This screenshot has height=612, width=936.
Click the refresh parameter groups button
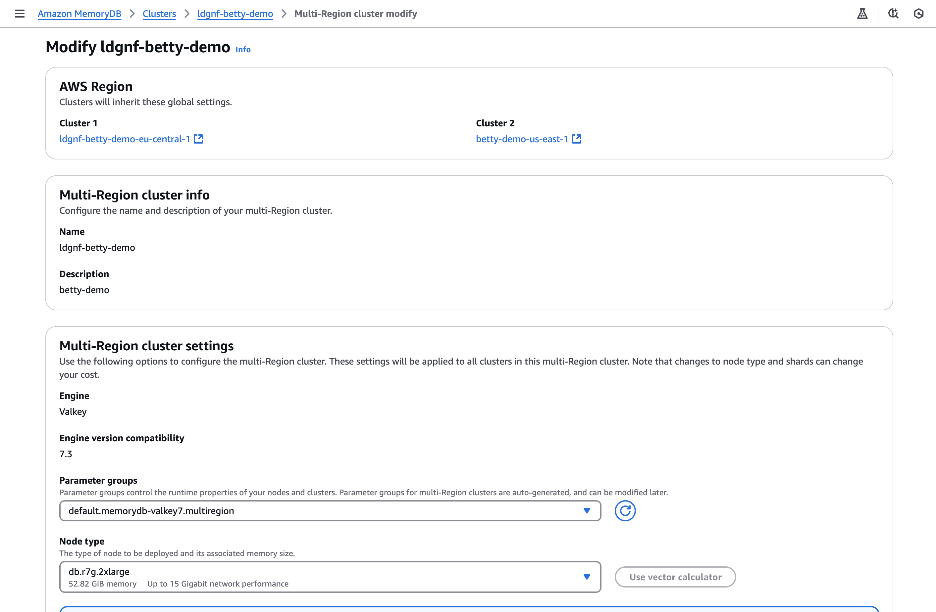tap(625, 511)
